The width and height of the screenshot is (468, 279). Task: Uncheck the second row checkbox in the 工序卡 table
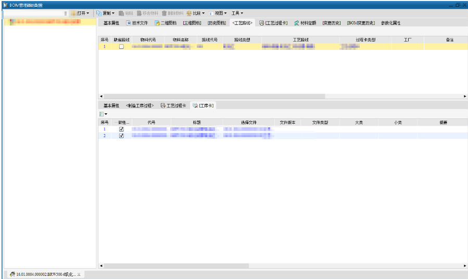(x=121, y=136)
